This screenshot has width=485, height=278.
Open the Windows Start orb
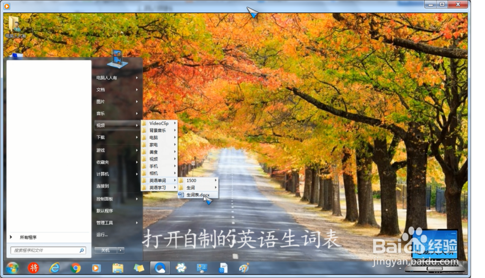pos(13,268)
